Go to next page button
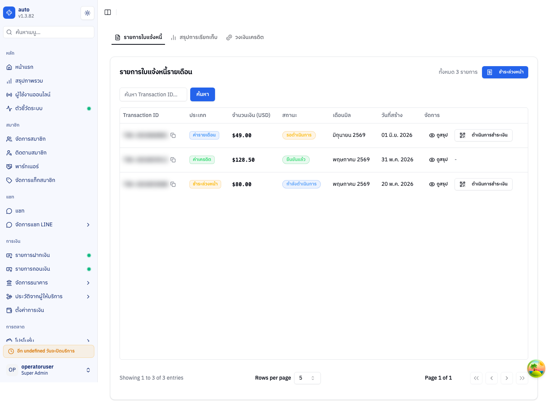This screenshot has height=406, width=550. 507,378
